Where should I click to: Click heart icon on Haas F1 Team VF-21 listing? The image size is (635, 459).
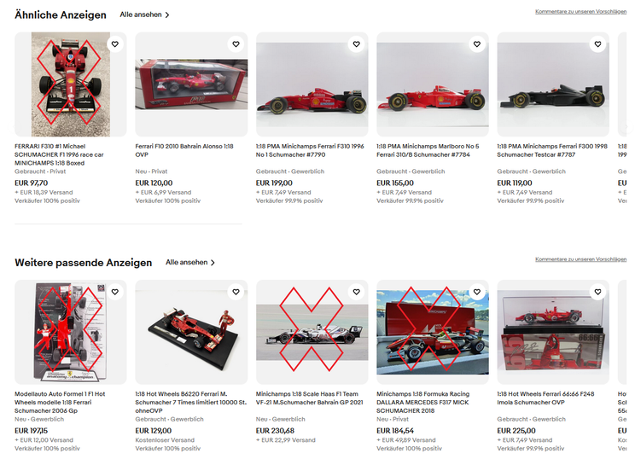357,292
